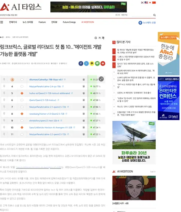Open popular article 7 about 오퍼레이터 국내 출시
The height and width of the screenshot is (212, 181).
[134, 93]
